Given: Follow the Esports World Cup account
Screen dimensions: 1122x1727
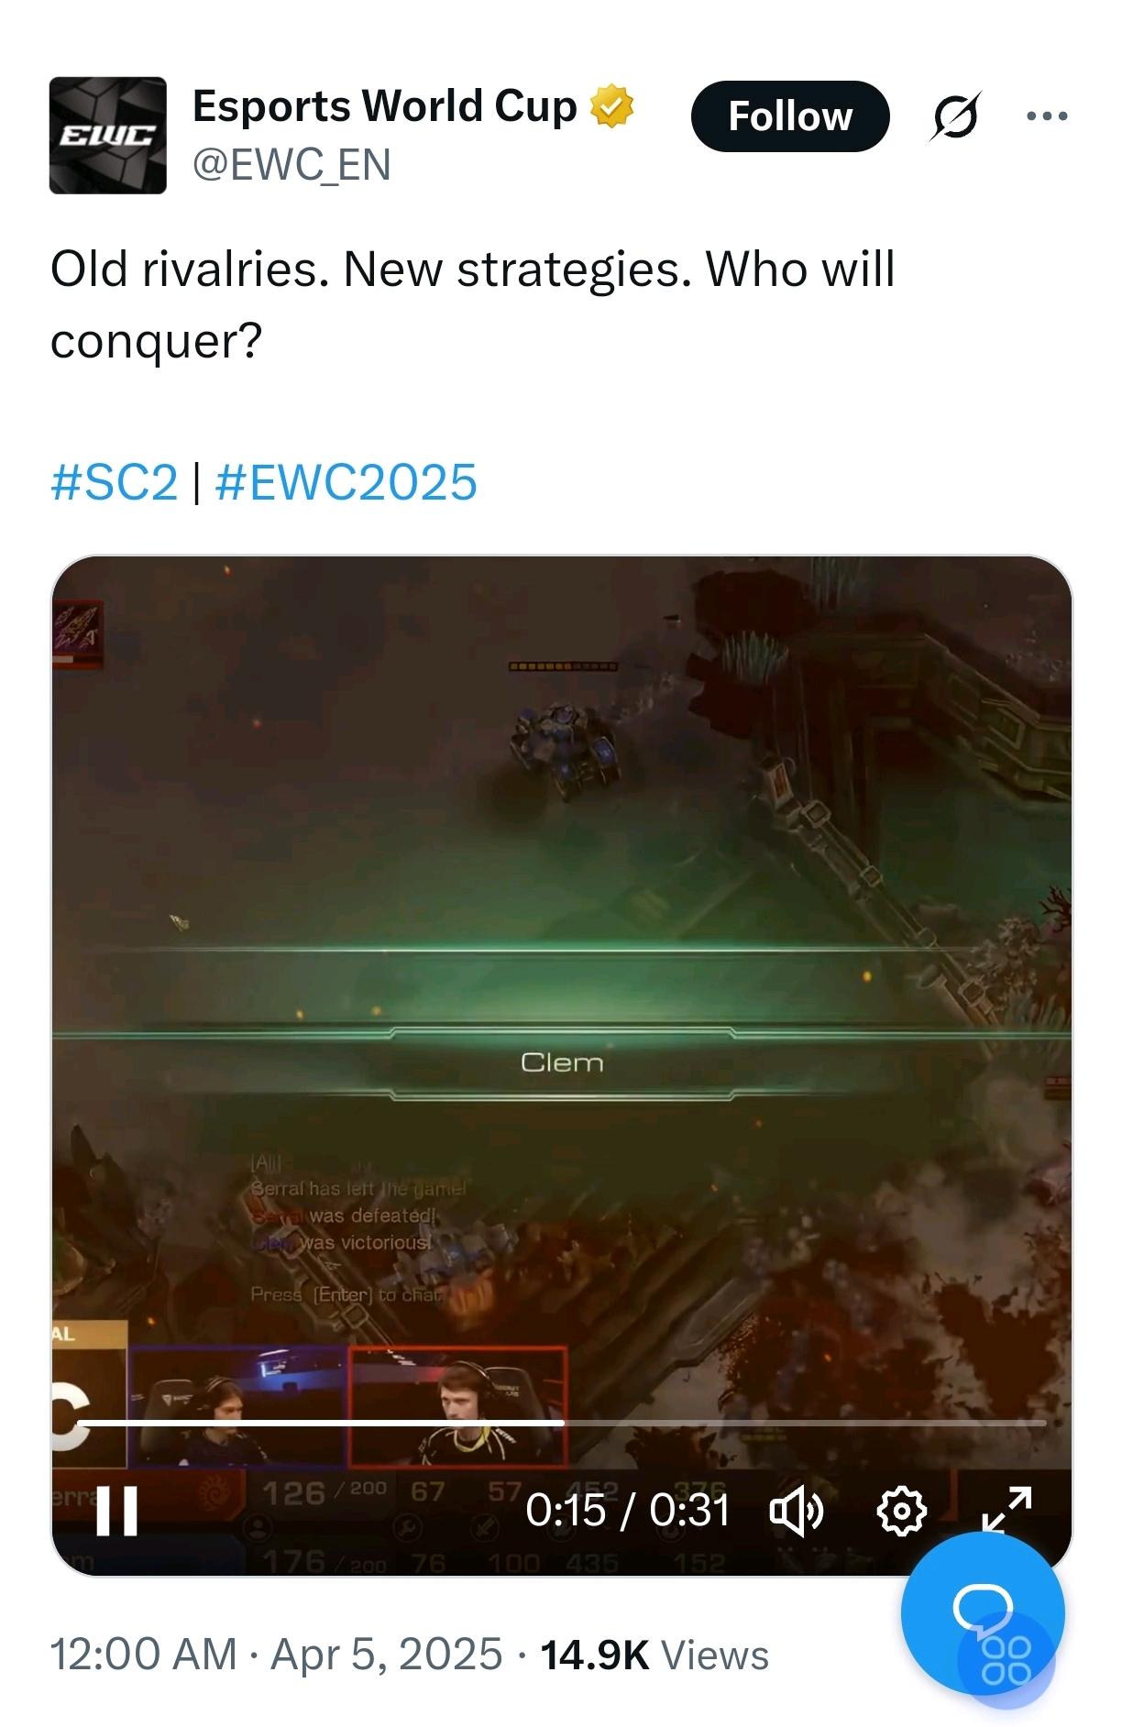Looking at the screenshot, I should tap(790, 116).
